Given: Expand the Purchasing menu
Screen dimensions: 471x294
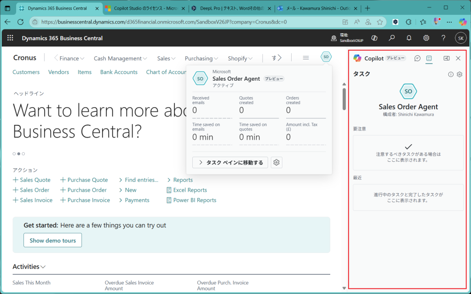Looking at the screenshot, I should click(x=201, y=59).
